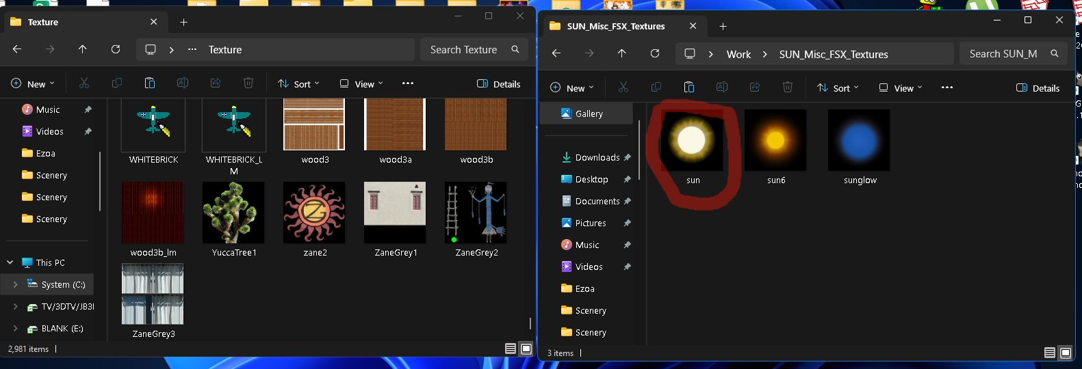1082x369 pixels.
Task: Open Sort dropdown in Texture window
Action: [x=298, y=84]
